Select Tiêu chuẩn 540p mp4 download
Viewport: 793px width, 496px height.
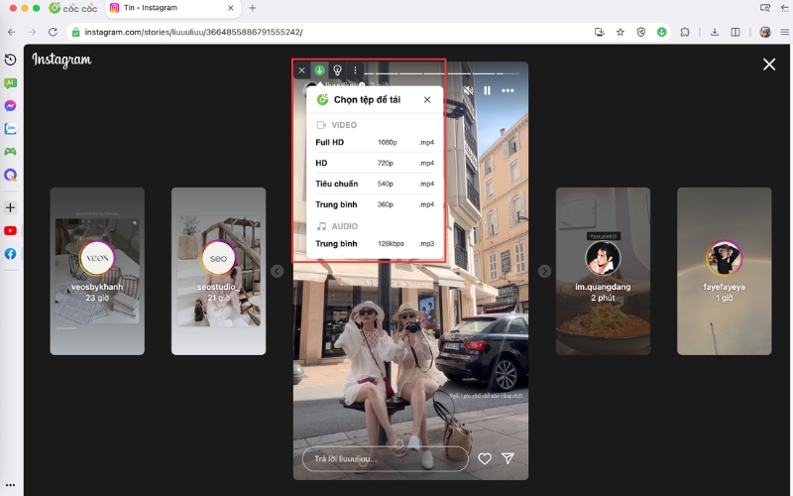click(x=375, y=184)
